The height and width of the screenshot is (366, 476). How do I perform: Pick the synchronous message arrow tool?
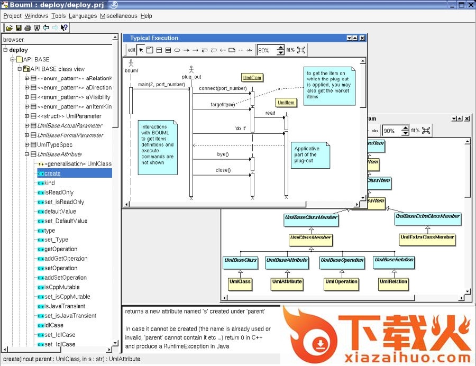coord(186,50)
